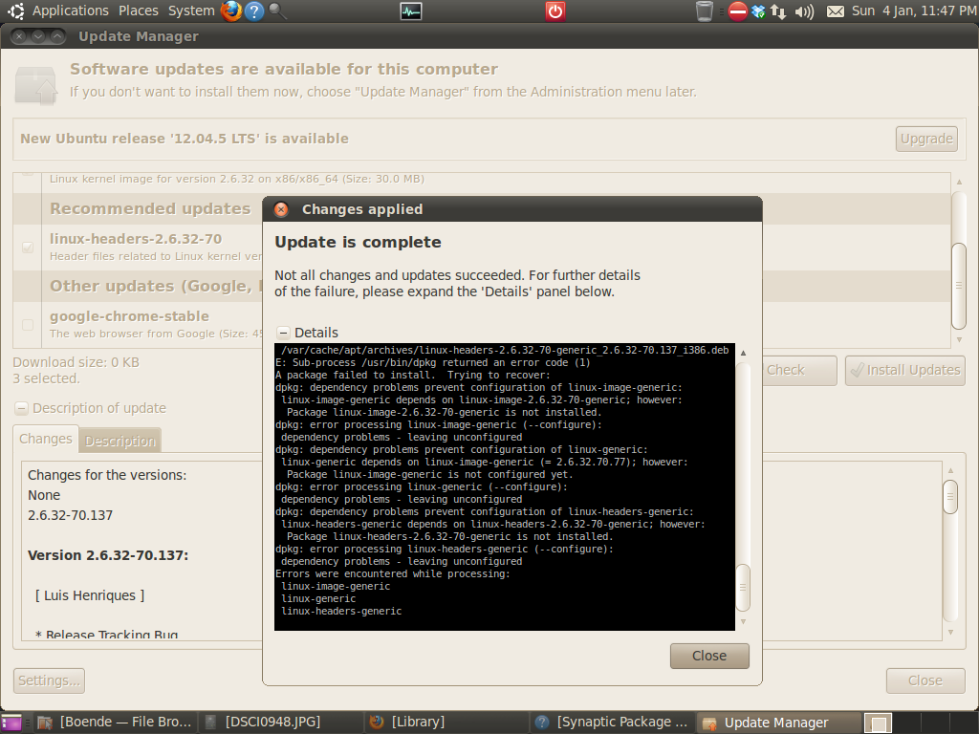
Task: Click the Update Manager taskbar item
Action: pyautogui.click(x=777, y=723)
